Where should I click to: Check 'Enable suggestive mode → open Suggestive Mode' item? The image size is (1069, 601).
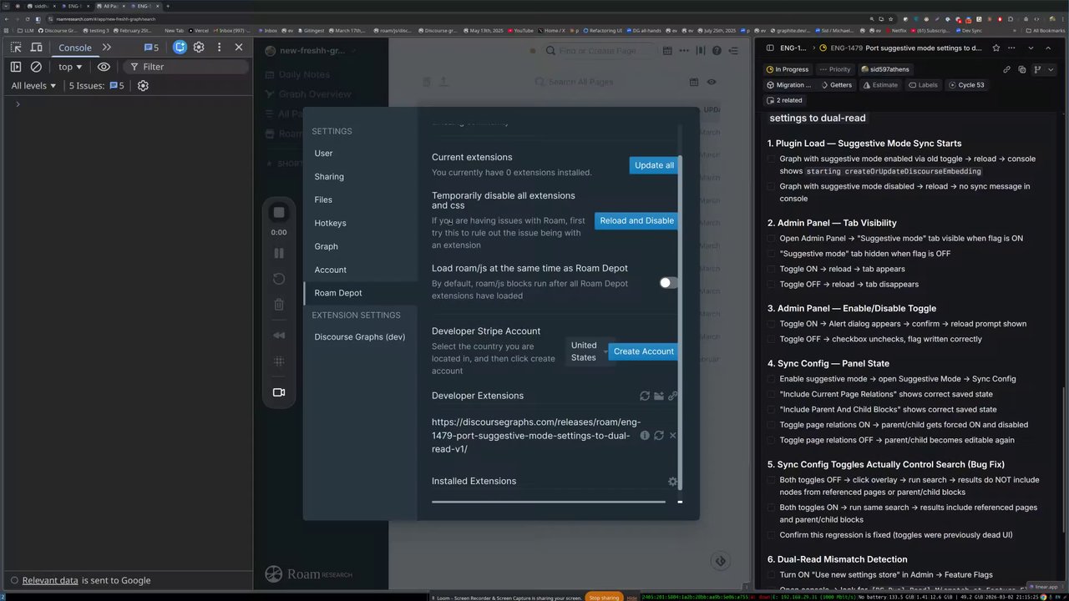pos(773,379)
